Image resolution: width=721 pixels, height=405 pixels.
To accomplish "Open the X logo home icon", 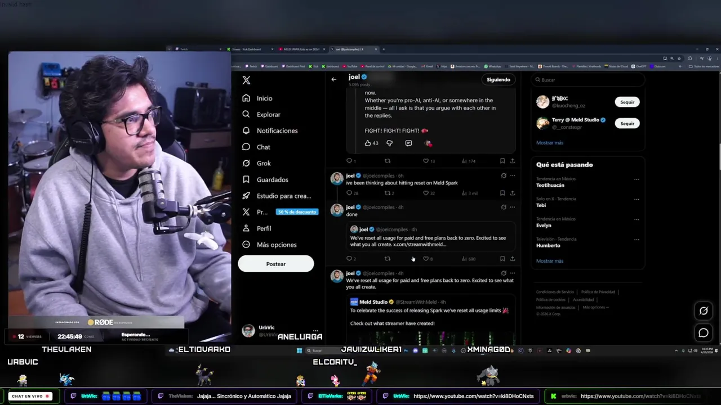I will [x=246, y=80].
